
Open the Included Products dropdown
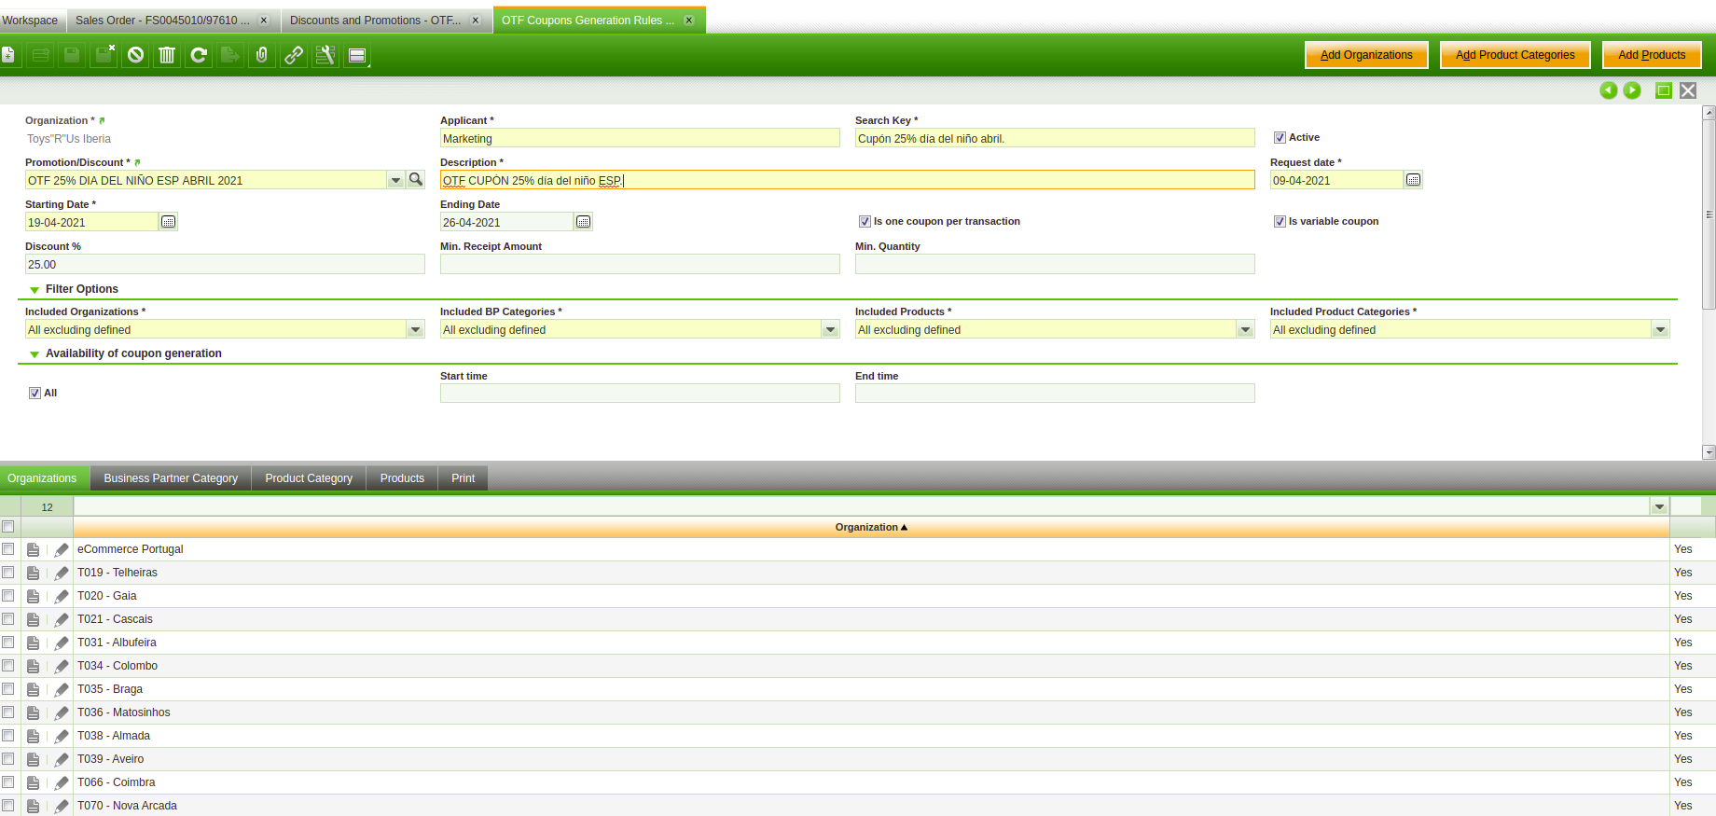tap(1245, 329)
